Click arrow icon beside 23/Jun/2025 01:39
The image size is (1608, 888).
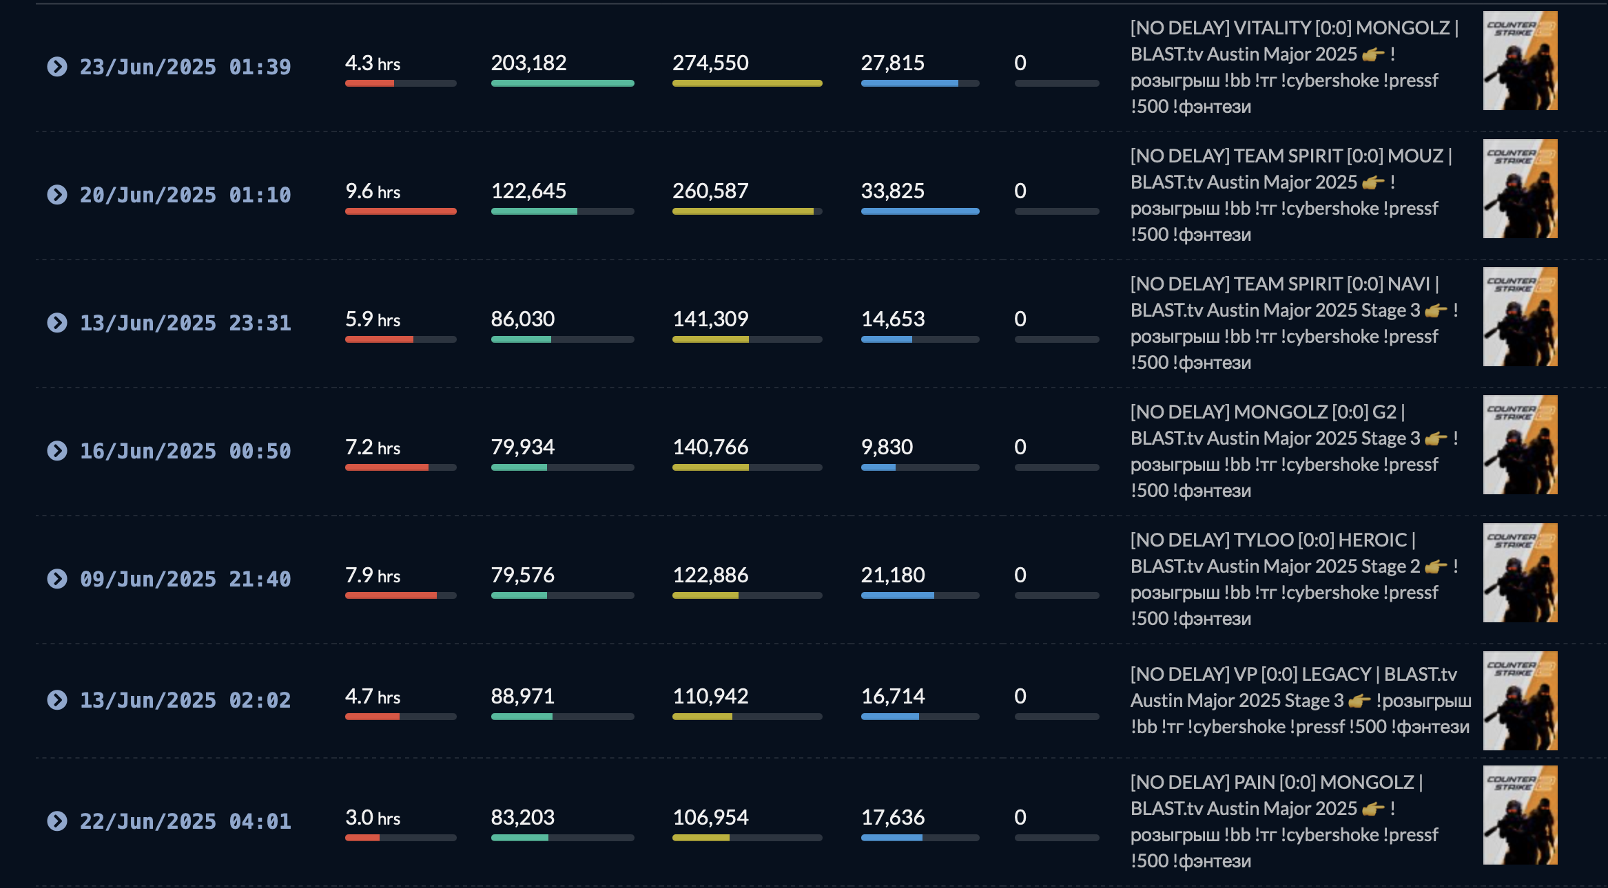(57, 67)
